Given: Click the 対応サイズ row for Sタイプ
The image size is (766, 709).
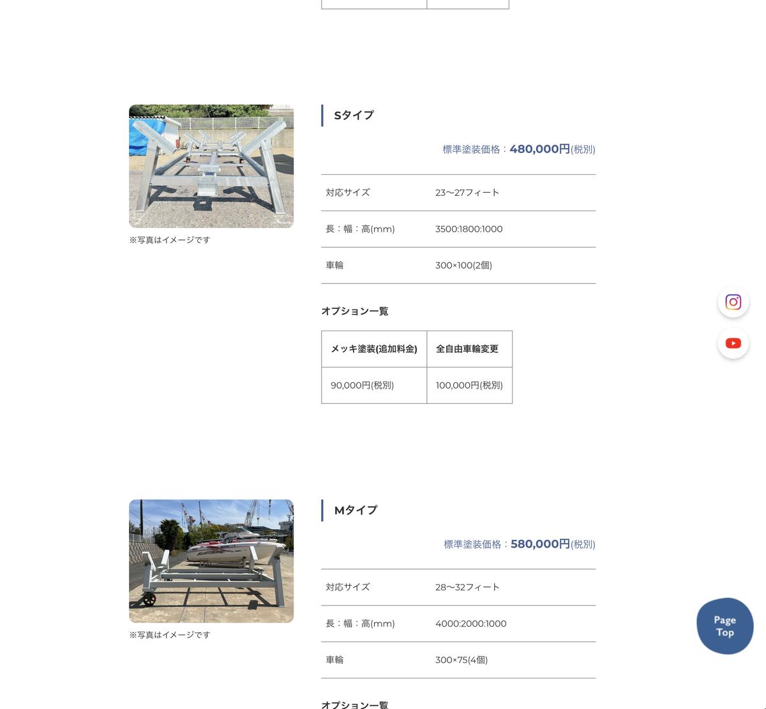Looking at the screenshot, I should (x=348, y=192).
